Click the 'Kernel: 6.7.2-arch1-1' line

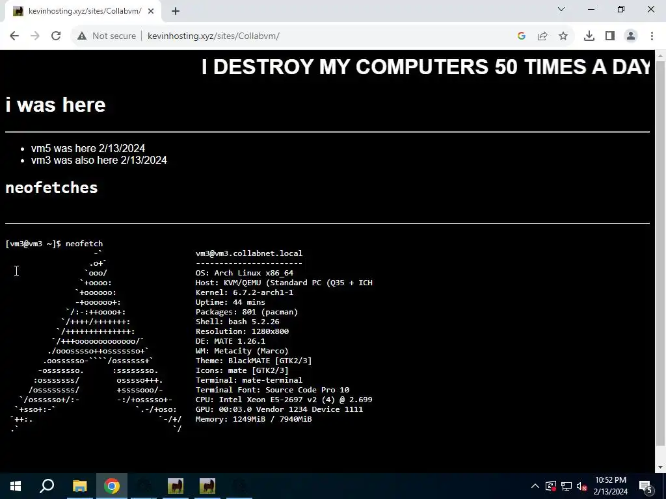click(245, 292)
